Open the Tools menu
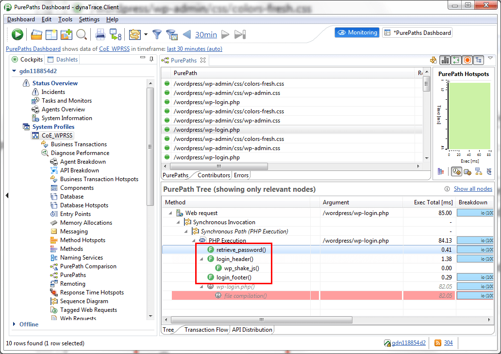 click(x=65, y=19)
